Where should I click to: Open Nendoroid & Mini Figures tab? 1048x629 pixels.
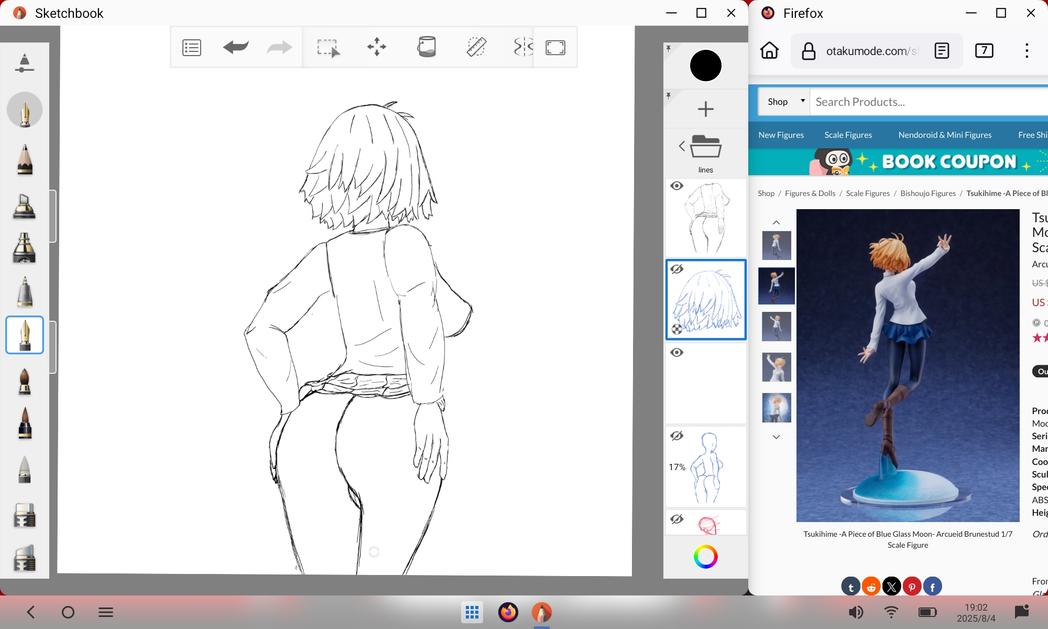(945, 135)
